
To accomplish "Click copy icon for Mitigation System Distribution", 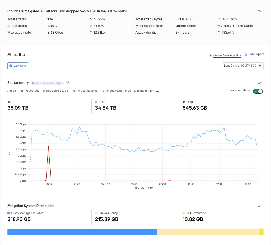I will click(259, 205).
